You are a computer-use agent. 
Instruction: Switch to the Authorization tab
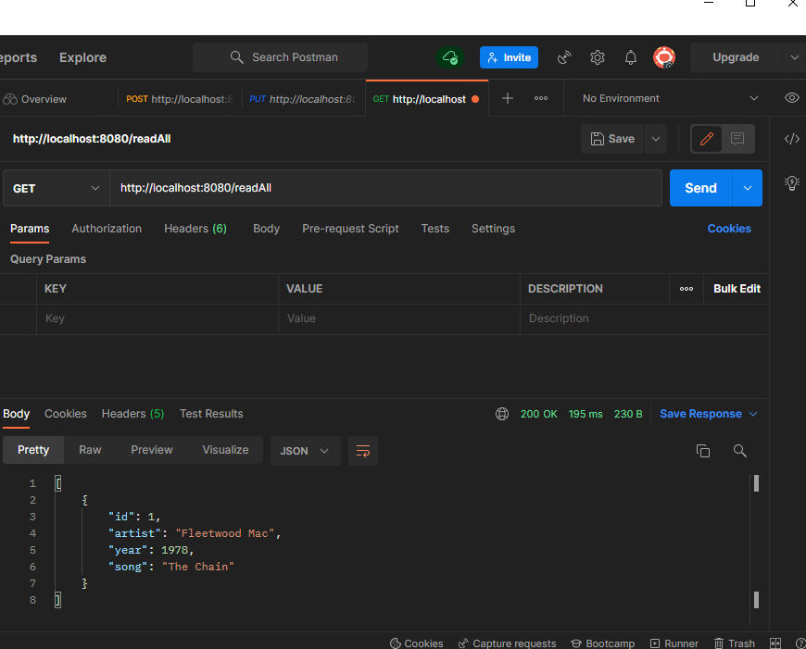[106, 229]
